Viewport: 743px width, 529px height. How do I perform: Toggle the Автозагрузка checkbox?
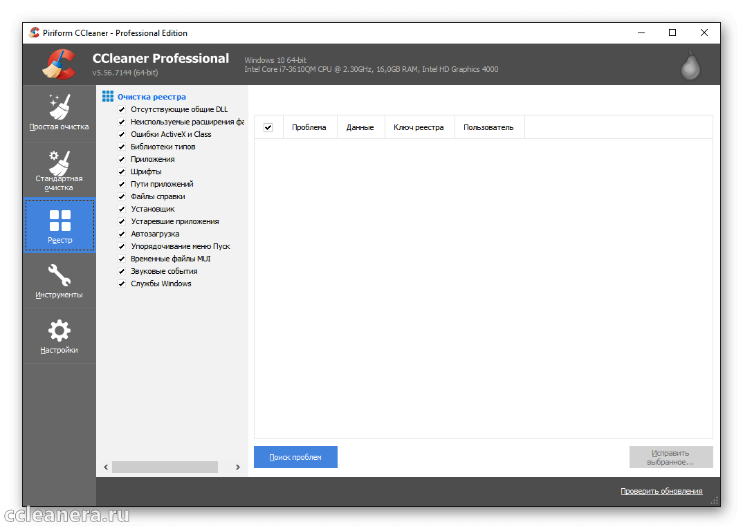tap(122, 234)
